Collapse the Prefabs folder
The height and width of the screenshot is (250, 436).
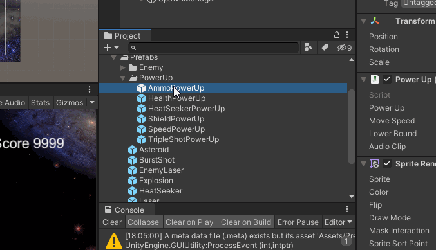113,57
